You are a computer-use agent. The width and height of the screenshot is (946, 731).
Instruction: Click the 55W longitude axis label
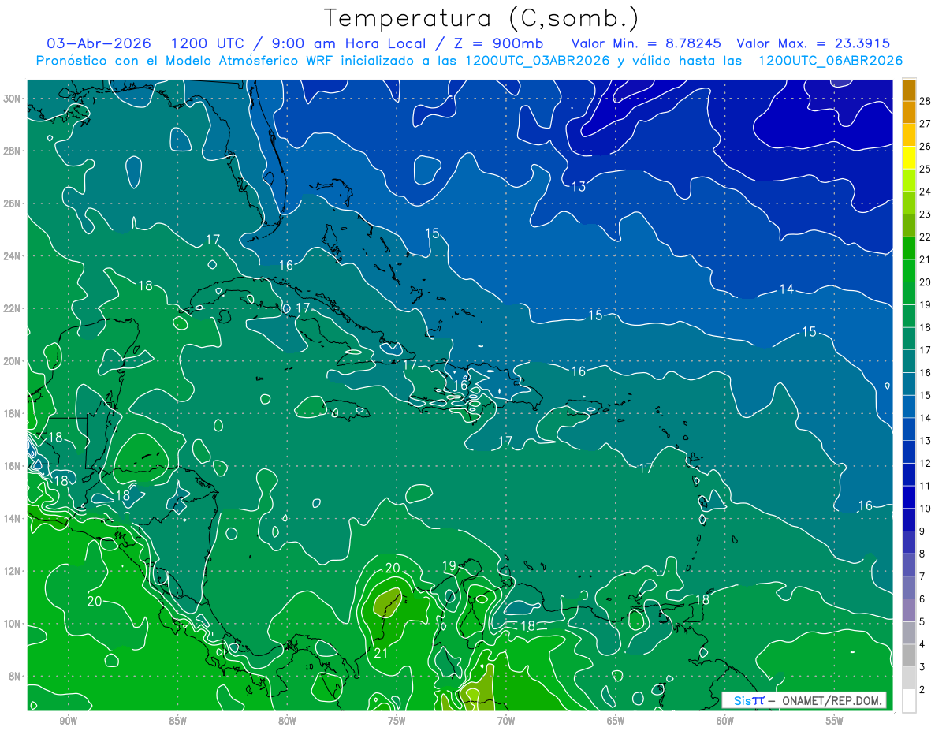coord(835,721)
